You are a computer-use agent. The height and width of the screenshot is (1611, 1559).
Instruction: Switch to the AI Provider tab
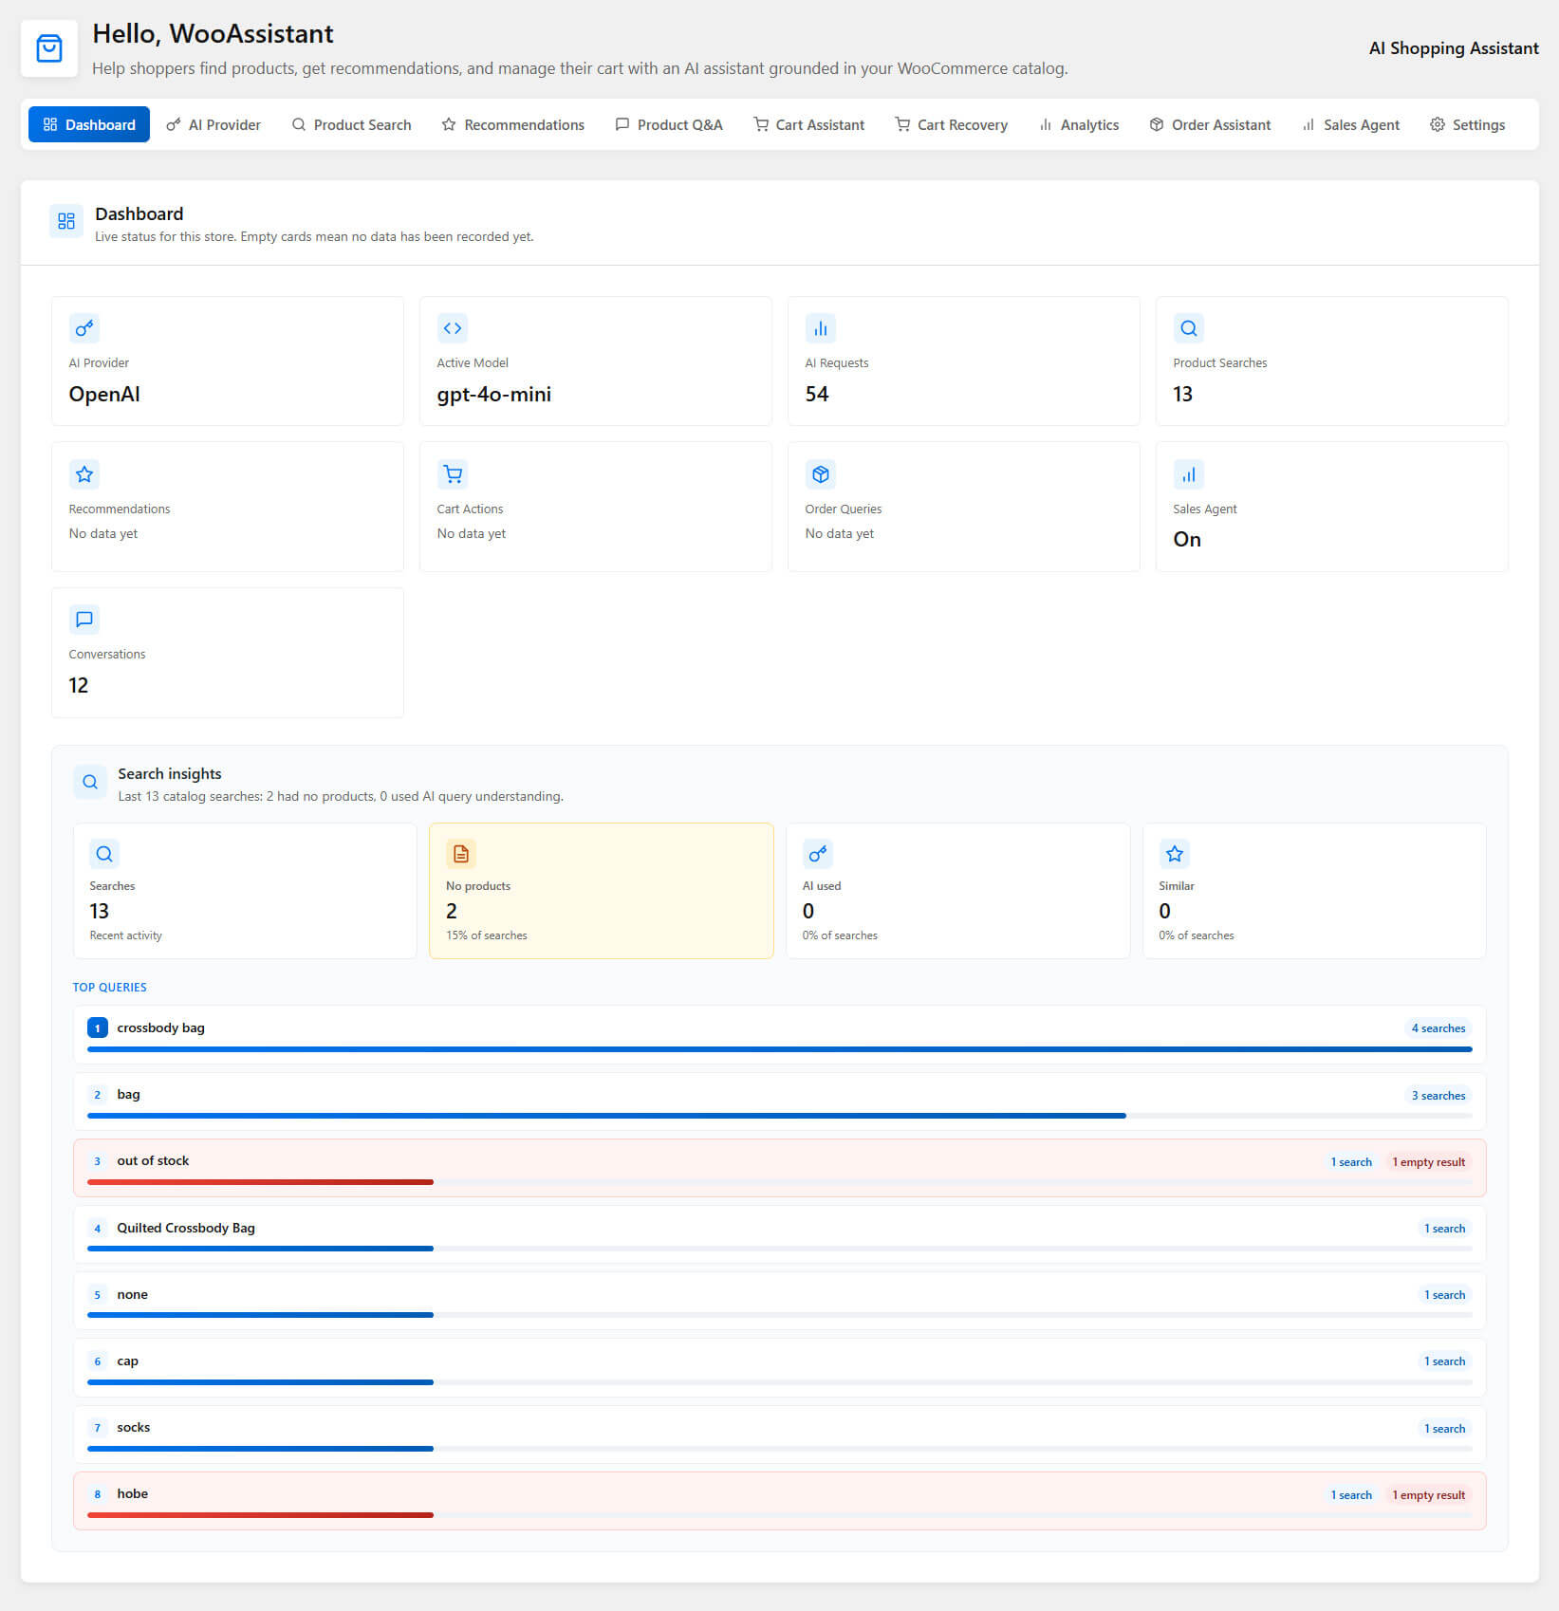coord(213,124)
